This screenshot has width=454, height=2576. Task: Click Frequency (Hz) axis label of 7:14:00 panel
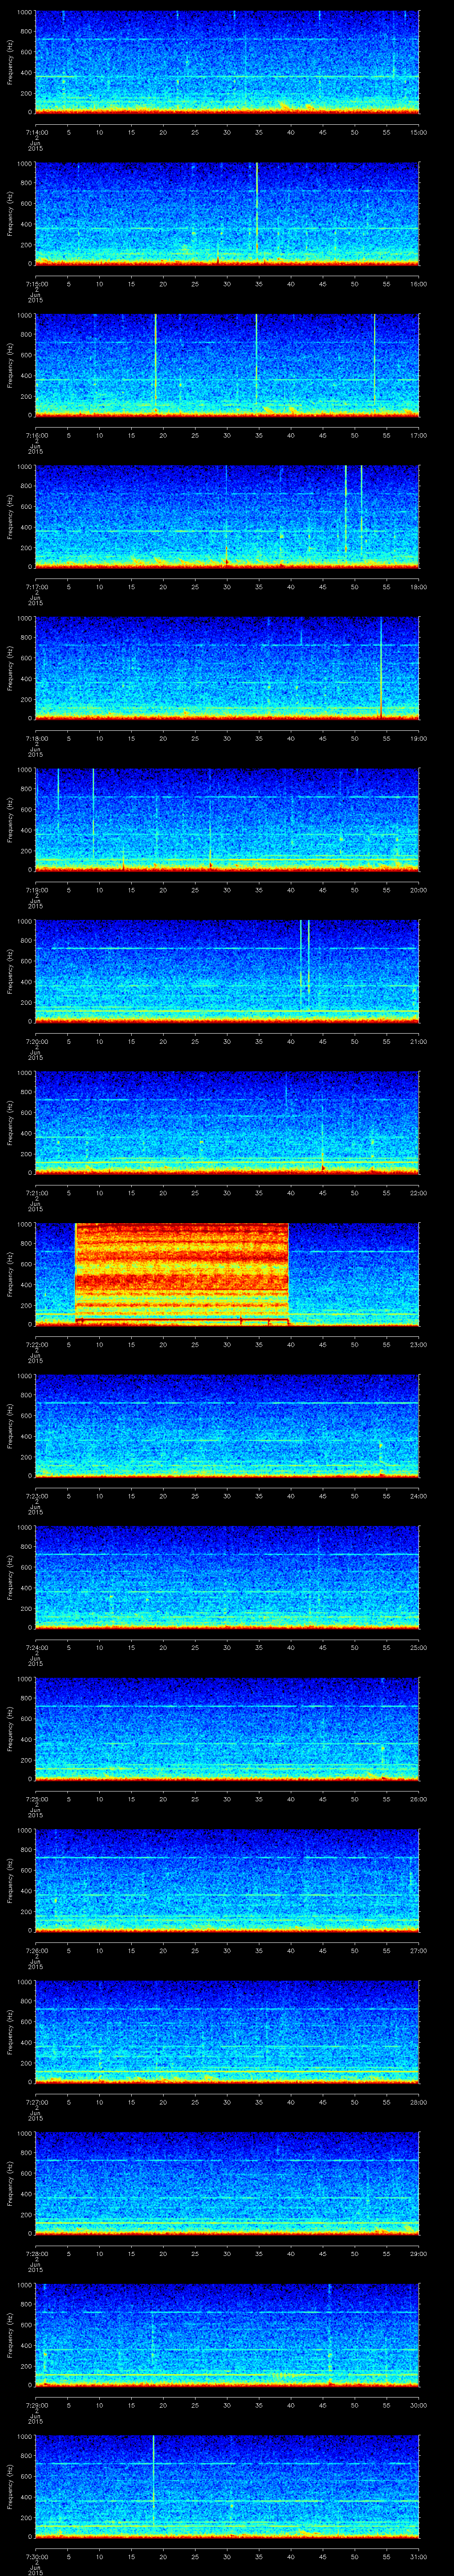(10, 62)
